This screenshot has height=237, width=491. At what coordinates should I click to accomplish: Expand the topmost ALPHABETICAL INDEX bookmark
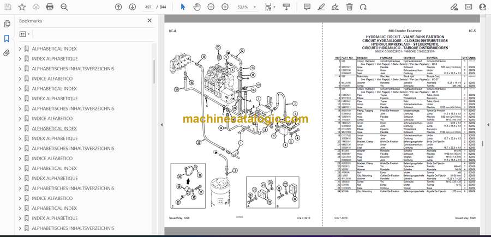click(20, 49)
